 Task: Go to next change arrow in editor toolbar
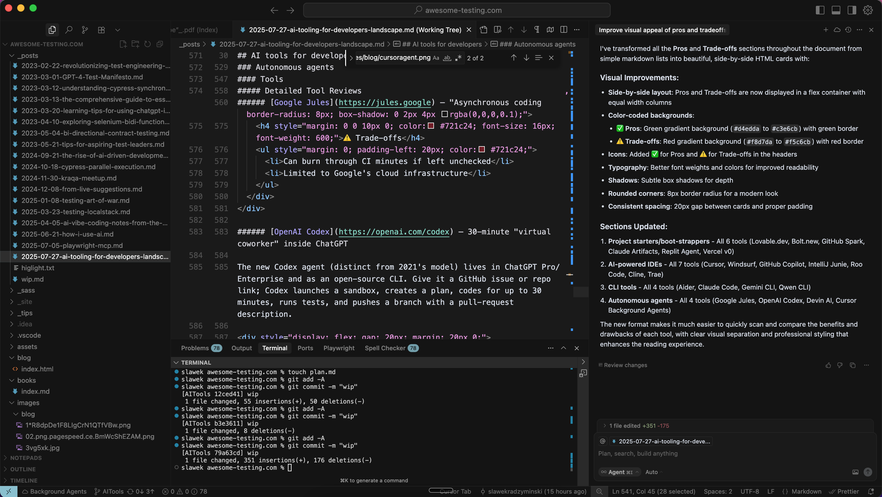[524, 30]
